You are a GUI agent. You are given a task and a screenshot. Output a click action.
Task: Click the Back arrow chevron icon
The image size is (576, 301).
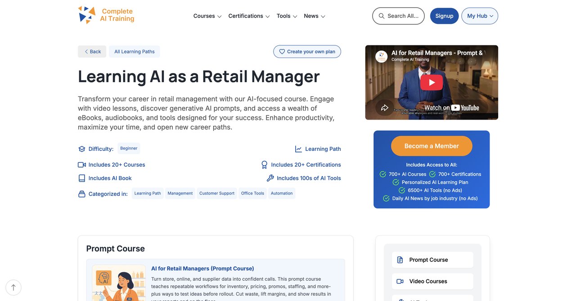86,52
